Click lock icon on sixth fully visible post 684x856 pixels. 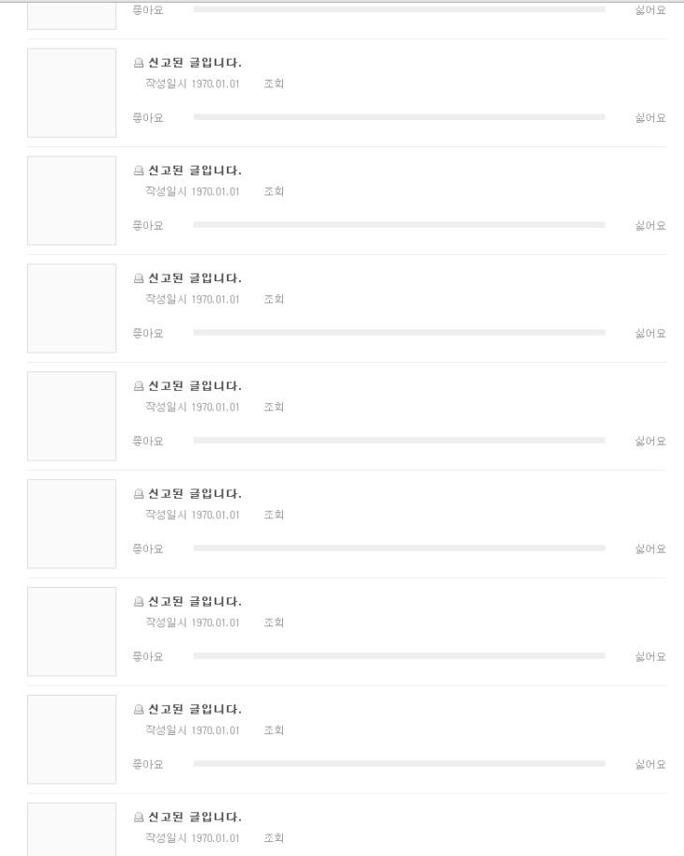click(139, 602)
